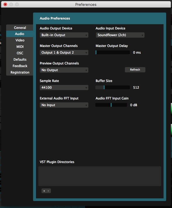Screen dimensions: 172x208
Task: Click the Audio FFT Input Gain slider
Action: point(111,105)
